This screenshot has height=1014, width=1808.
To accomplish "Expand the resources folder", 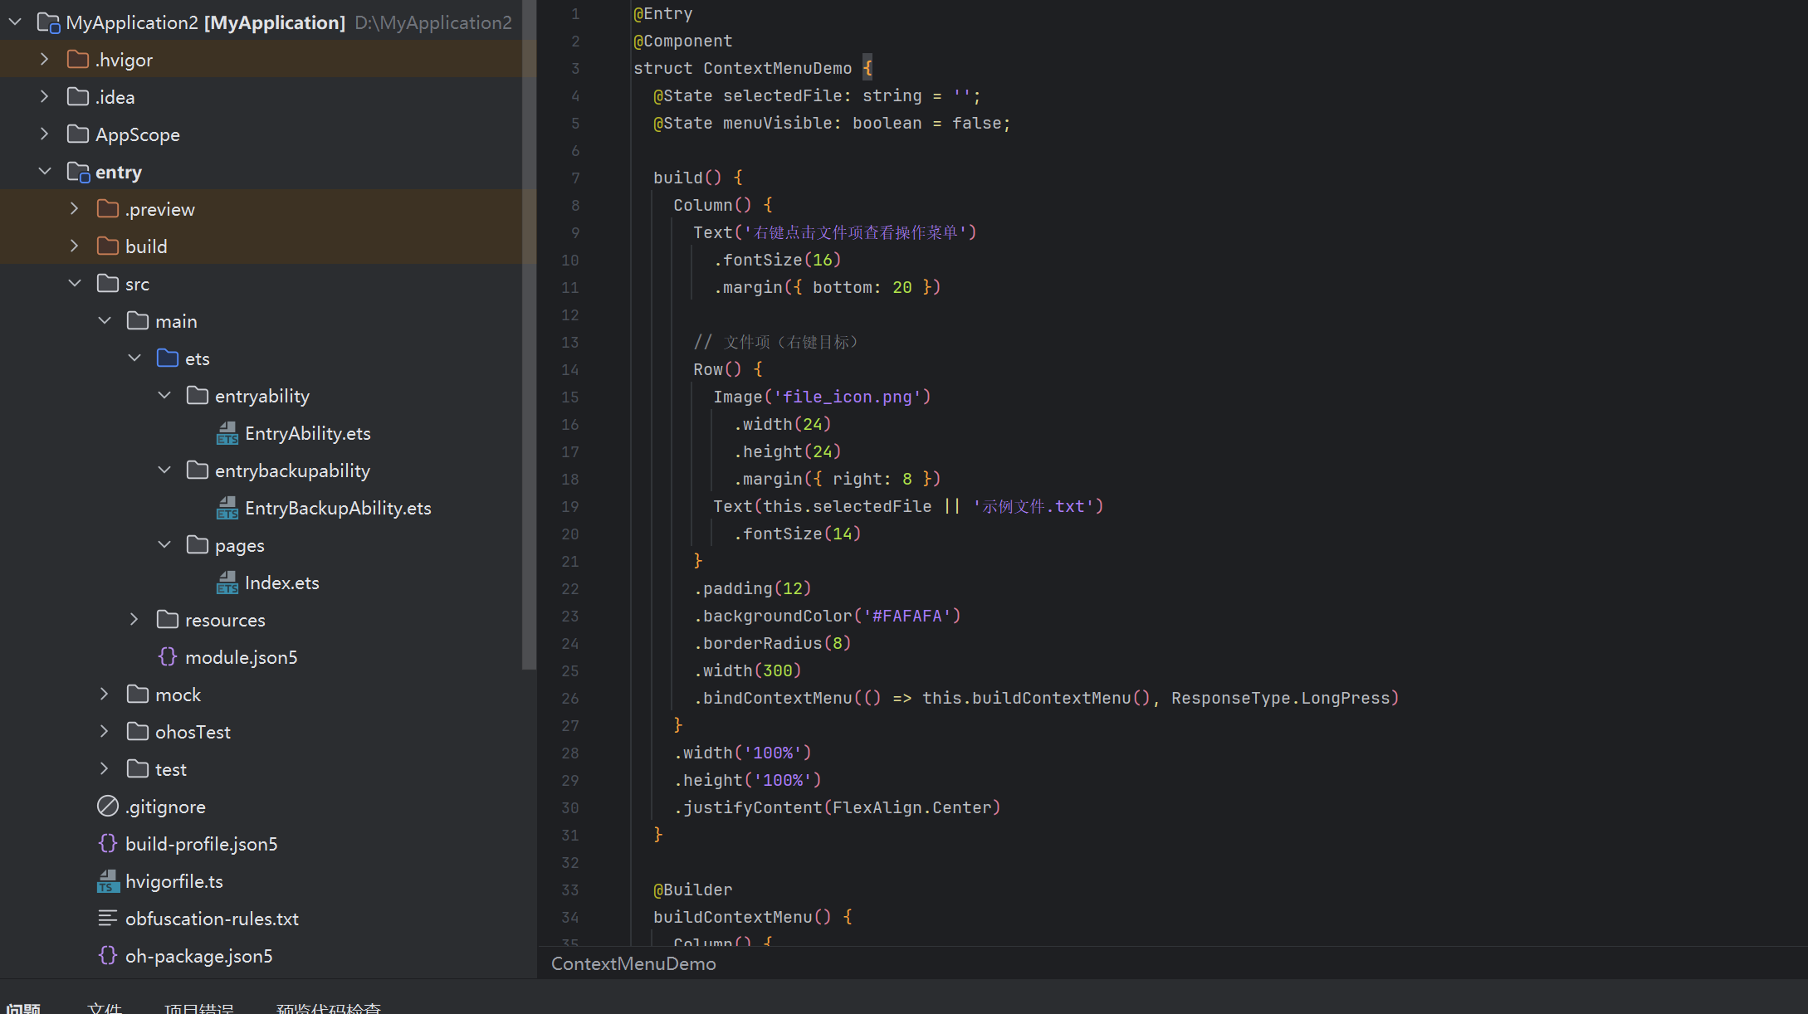I will pyautogui.click(x=134, y=620).
